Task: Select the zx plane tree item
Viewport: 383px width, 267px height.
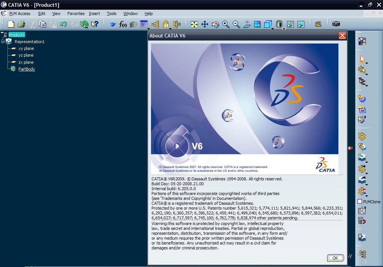Action: [26, 62]
